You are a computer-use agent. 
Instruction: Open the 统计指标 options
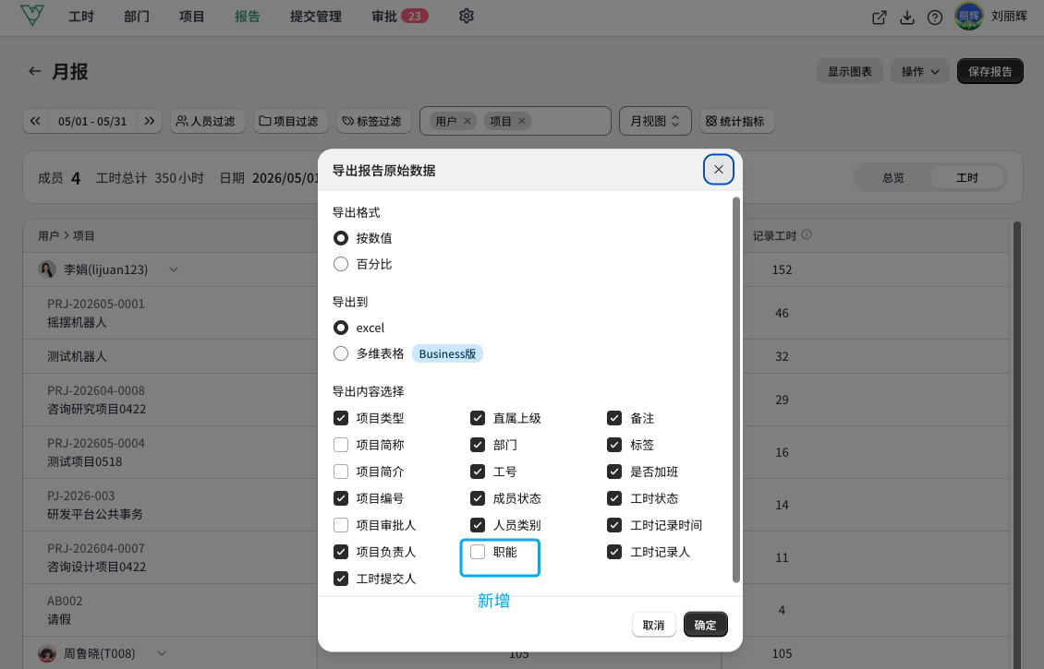736,121
